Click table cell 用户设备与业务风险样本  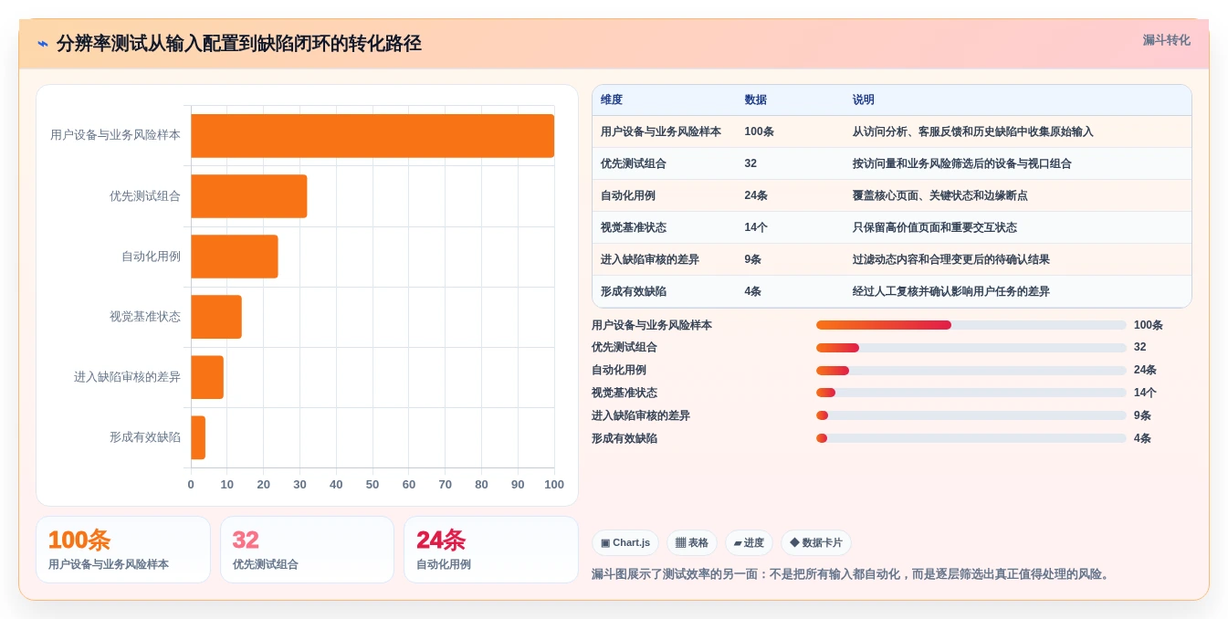point(661,131)
